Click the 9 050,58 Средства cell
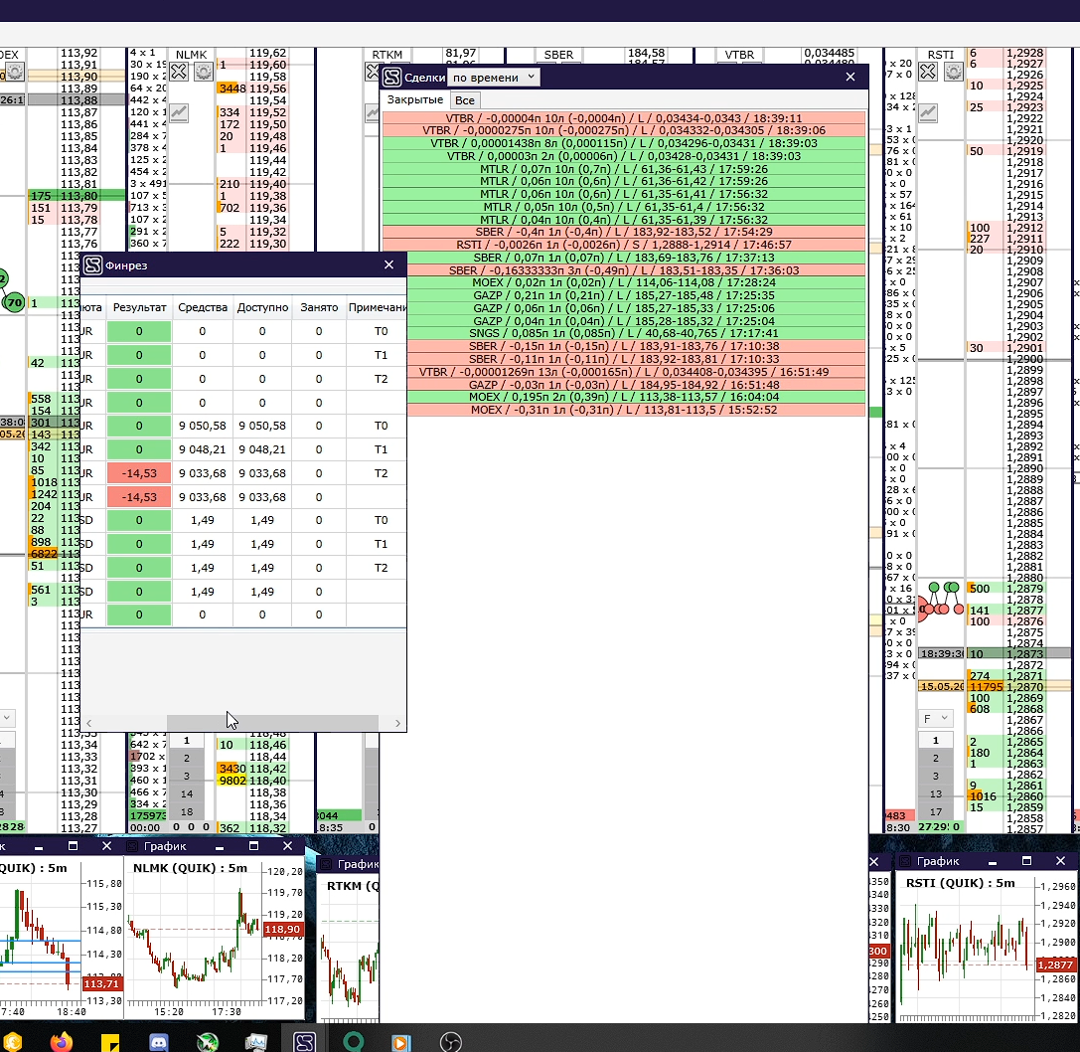Viewport: 1080px width, 1052px height. [x=203, y=426]
